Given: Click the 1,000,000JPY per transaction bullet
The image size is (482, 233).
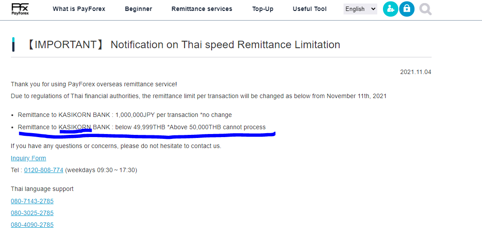Looking at the screenshot, I should [x=125, y=115].
